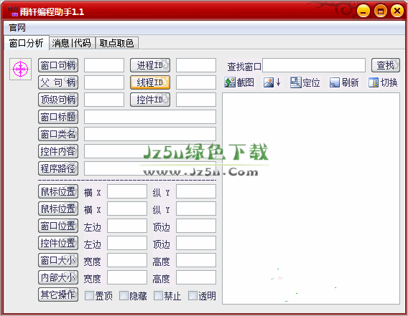Click the 控件ID button
The height and width of the screenshot is (316, 408).
point(150,100)
